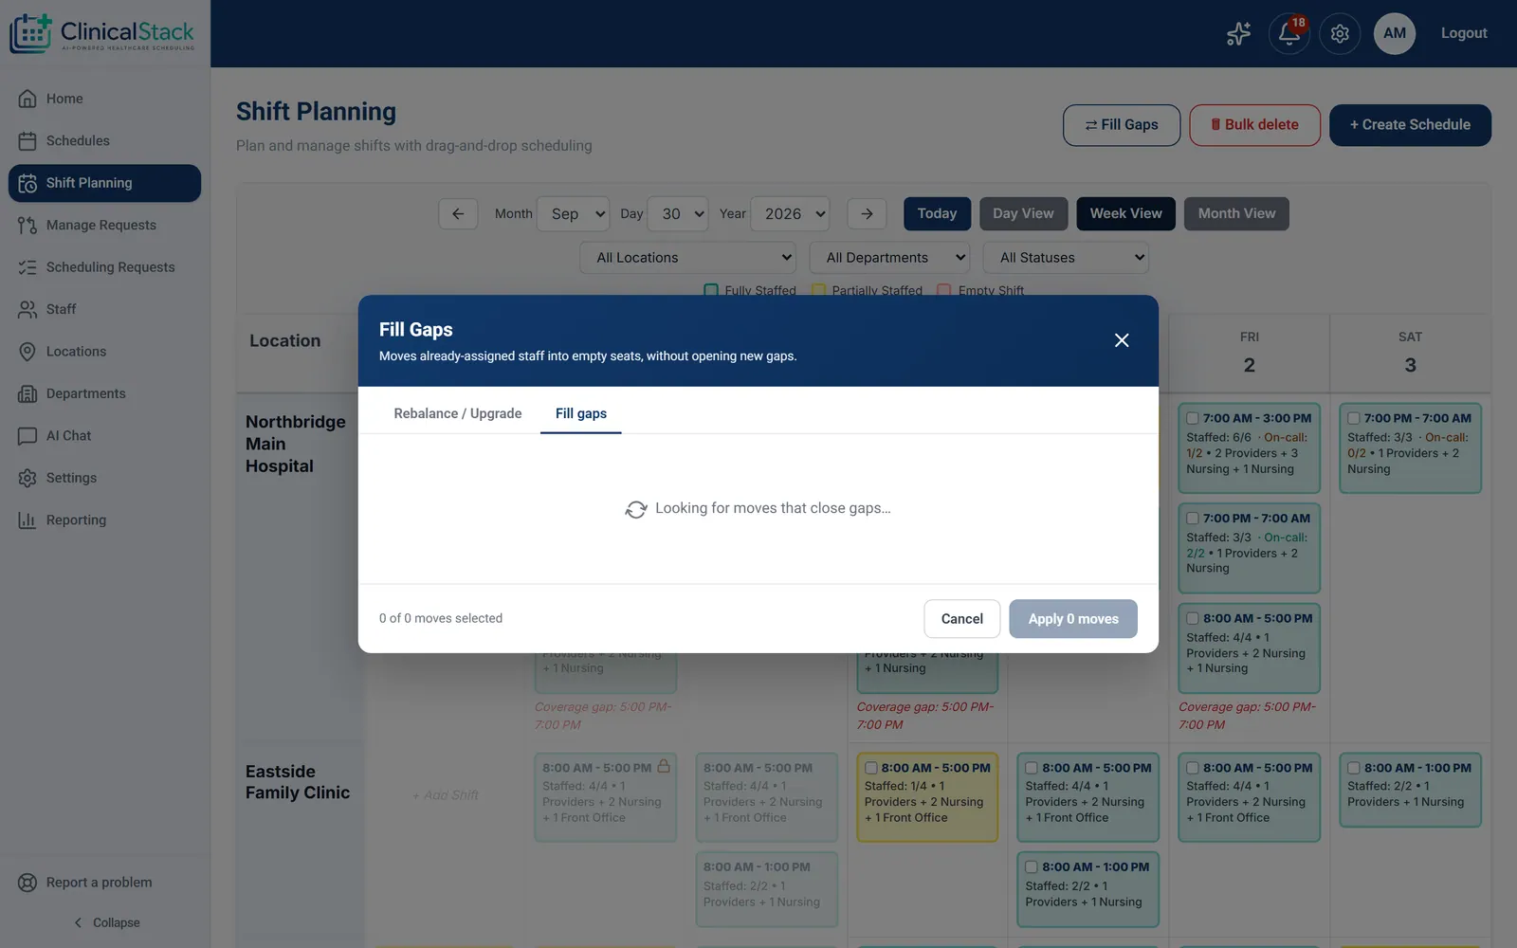Open notifications bell with 18 badge

tap(1289, 33)
